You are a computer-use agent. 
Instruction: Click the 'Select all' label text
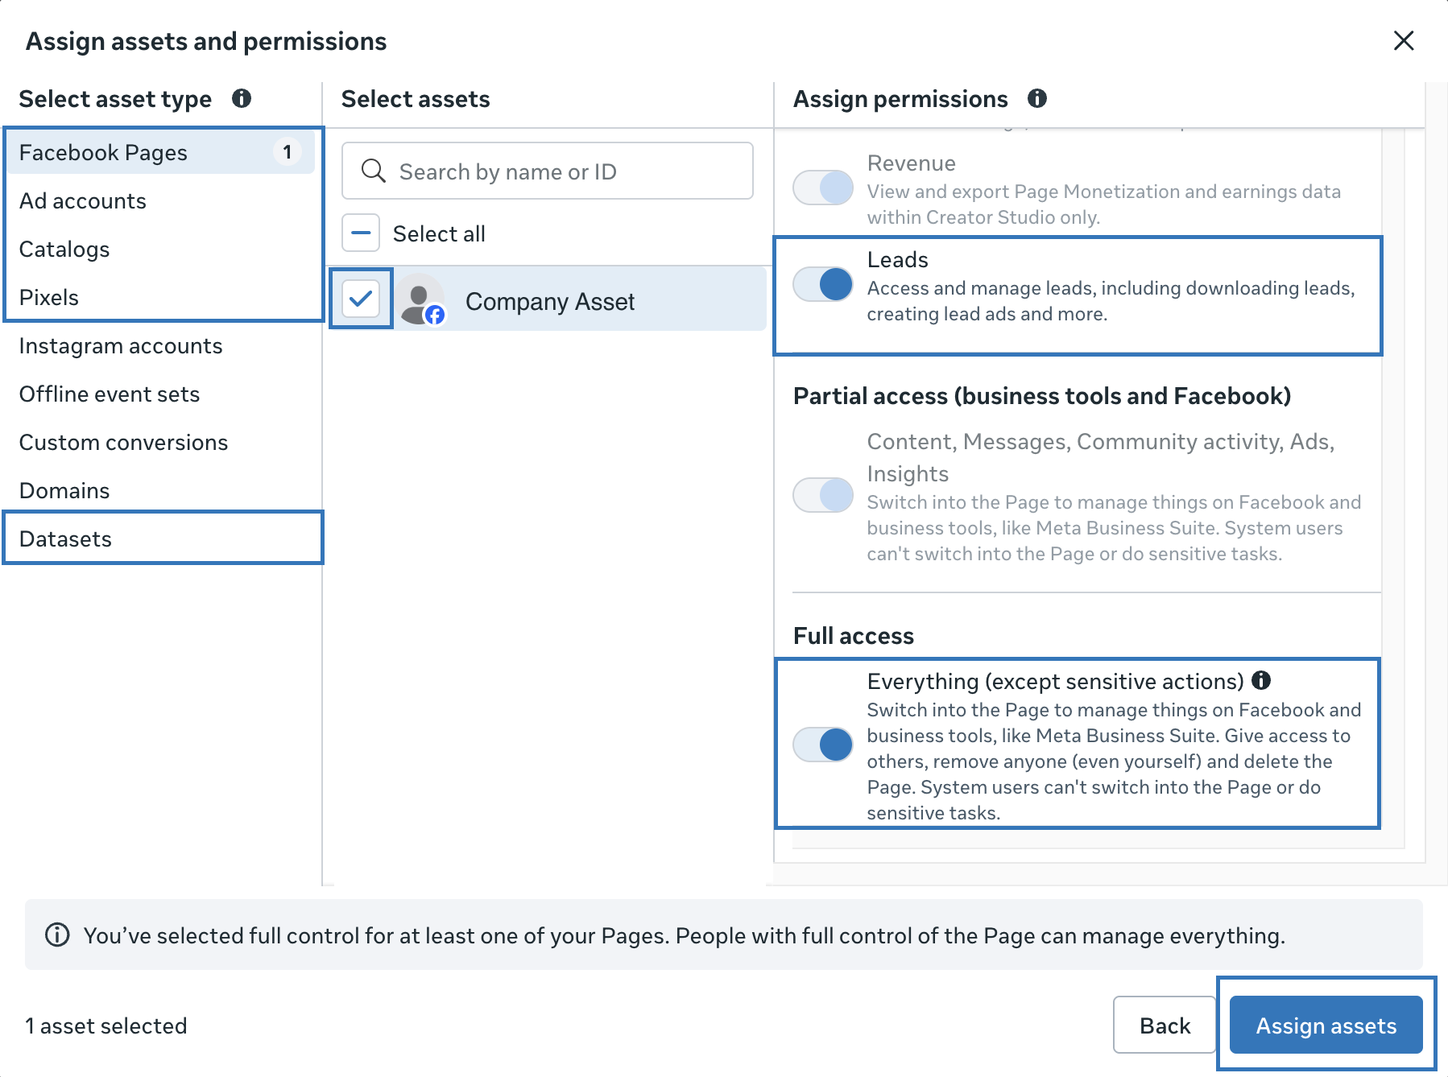[x=439, y=233]
